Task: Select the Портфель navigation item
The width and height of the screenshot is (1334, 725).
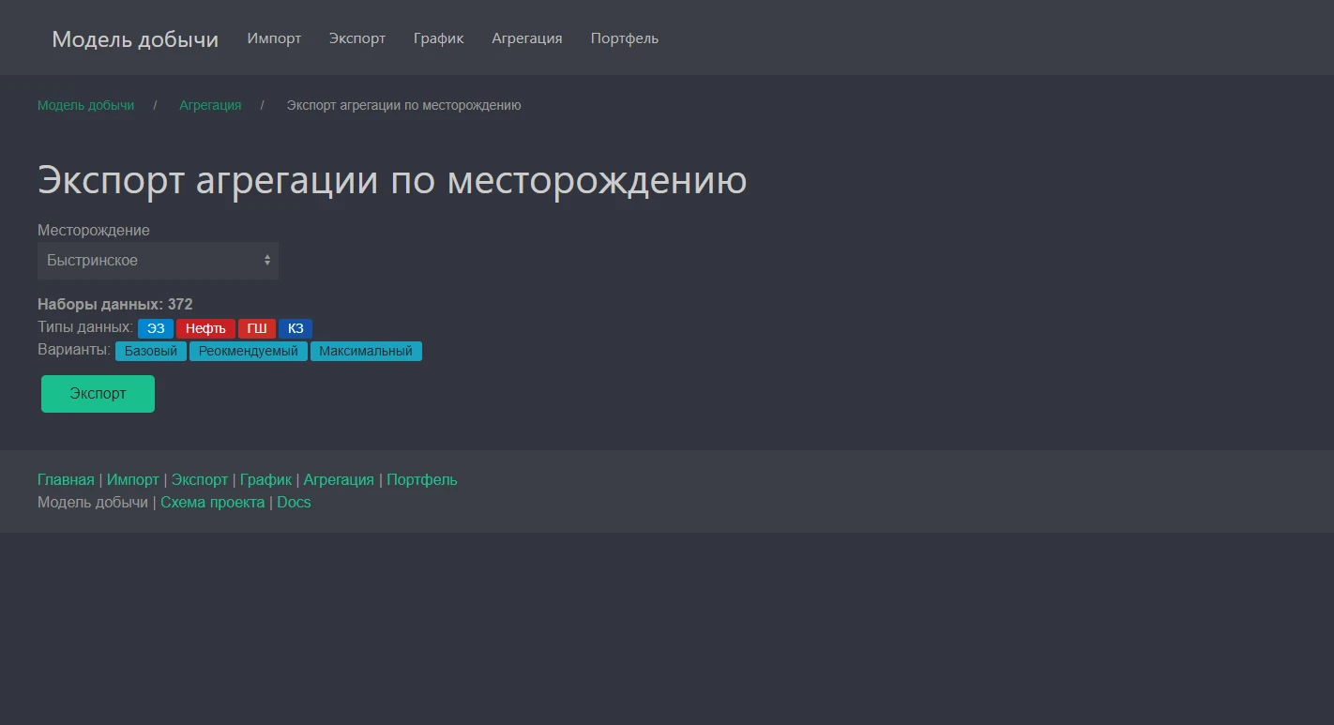Action: [x=624, y=38]
